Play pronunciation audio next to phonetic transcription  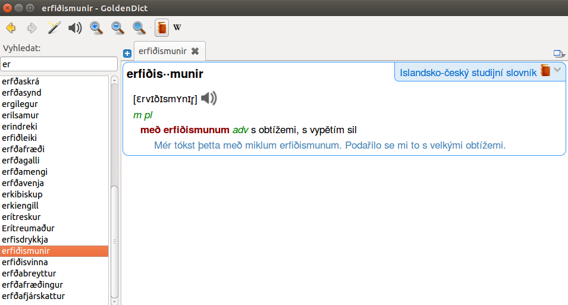209,98
